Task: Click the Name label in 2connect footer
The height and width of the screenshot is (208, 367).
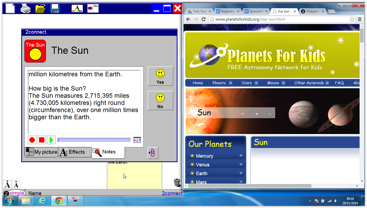Action: tap(35, 193)
